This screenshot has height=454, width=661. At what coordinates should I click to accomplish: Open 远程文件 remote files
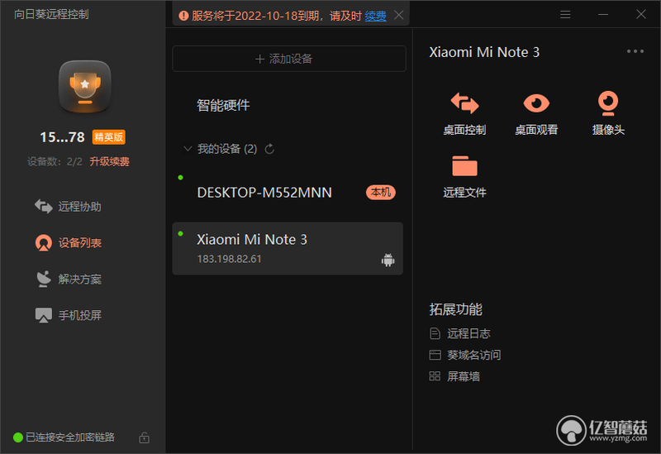464,176
